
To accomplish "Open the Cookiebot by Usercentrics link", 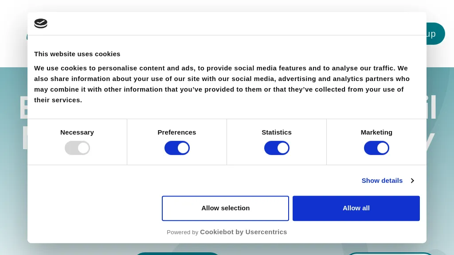I will pos(243,232).
